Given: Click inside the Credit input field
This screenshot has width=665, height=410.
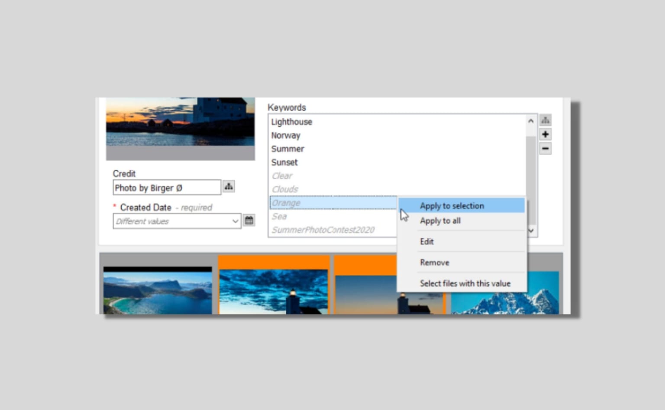Looking at the screenshot, I should click(167, 188).
